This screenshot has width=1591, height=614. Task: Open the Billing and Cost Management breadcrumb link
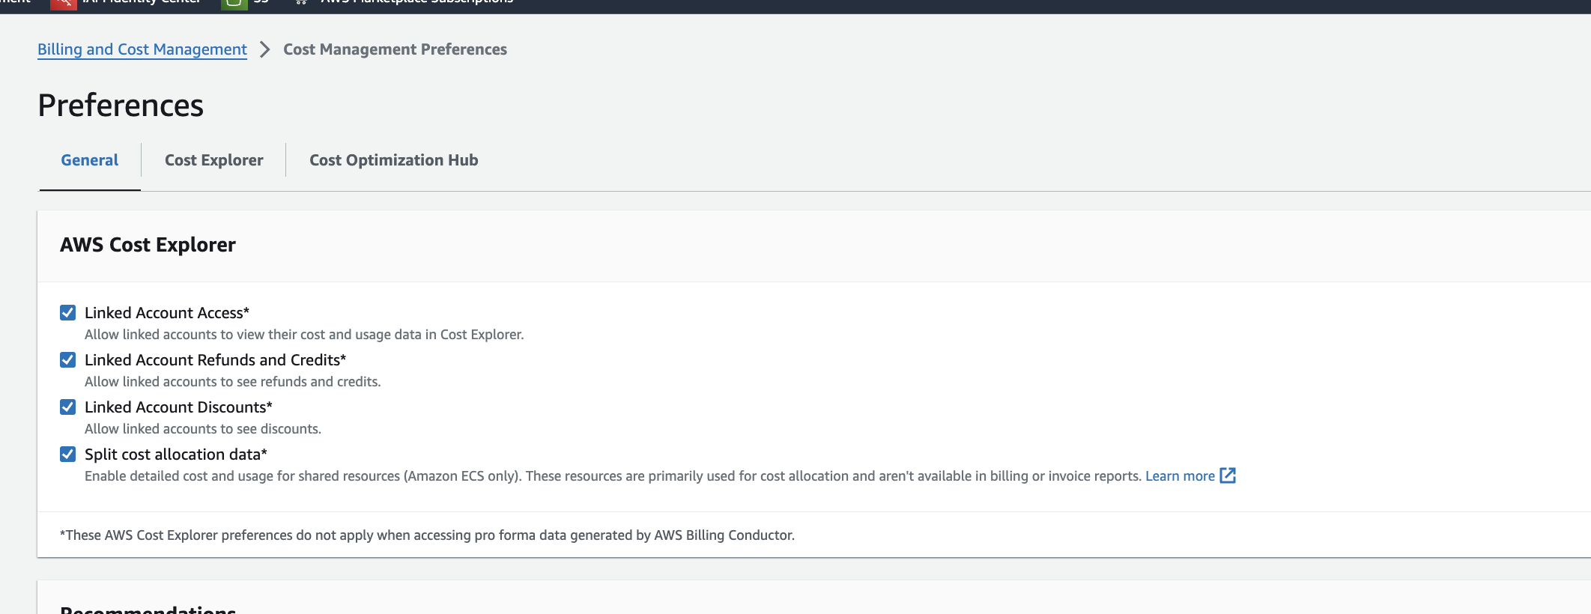point(142,49)
